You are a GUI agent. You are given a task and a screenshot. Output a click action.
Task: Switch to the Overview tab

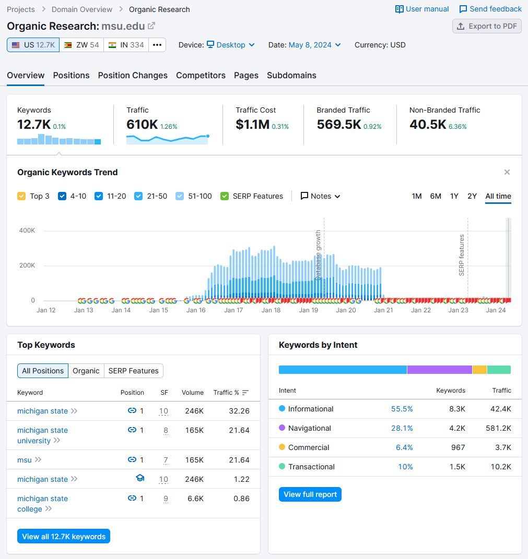pos(26,75)
